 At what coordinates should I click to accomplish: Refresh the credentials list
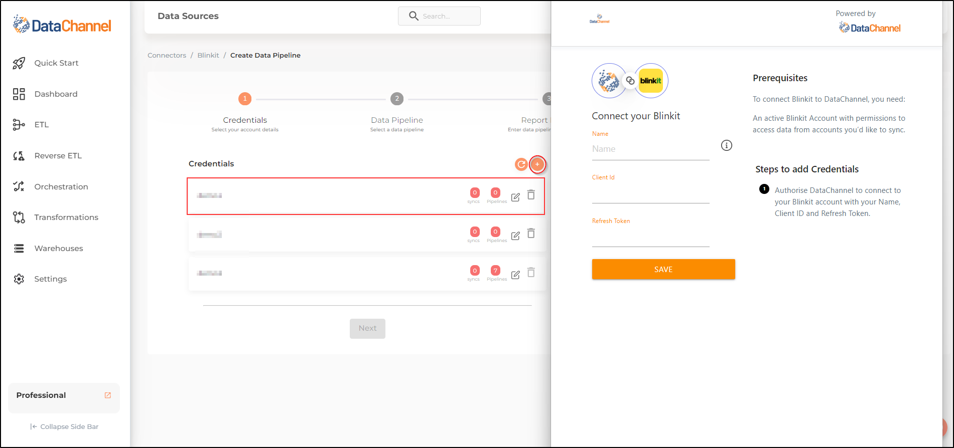point(521,164)
